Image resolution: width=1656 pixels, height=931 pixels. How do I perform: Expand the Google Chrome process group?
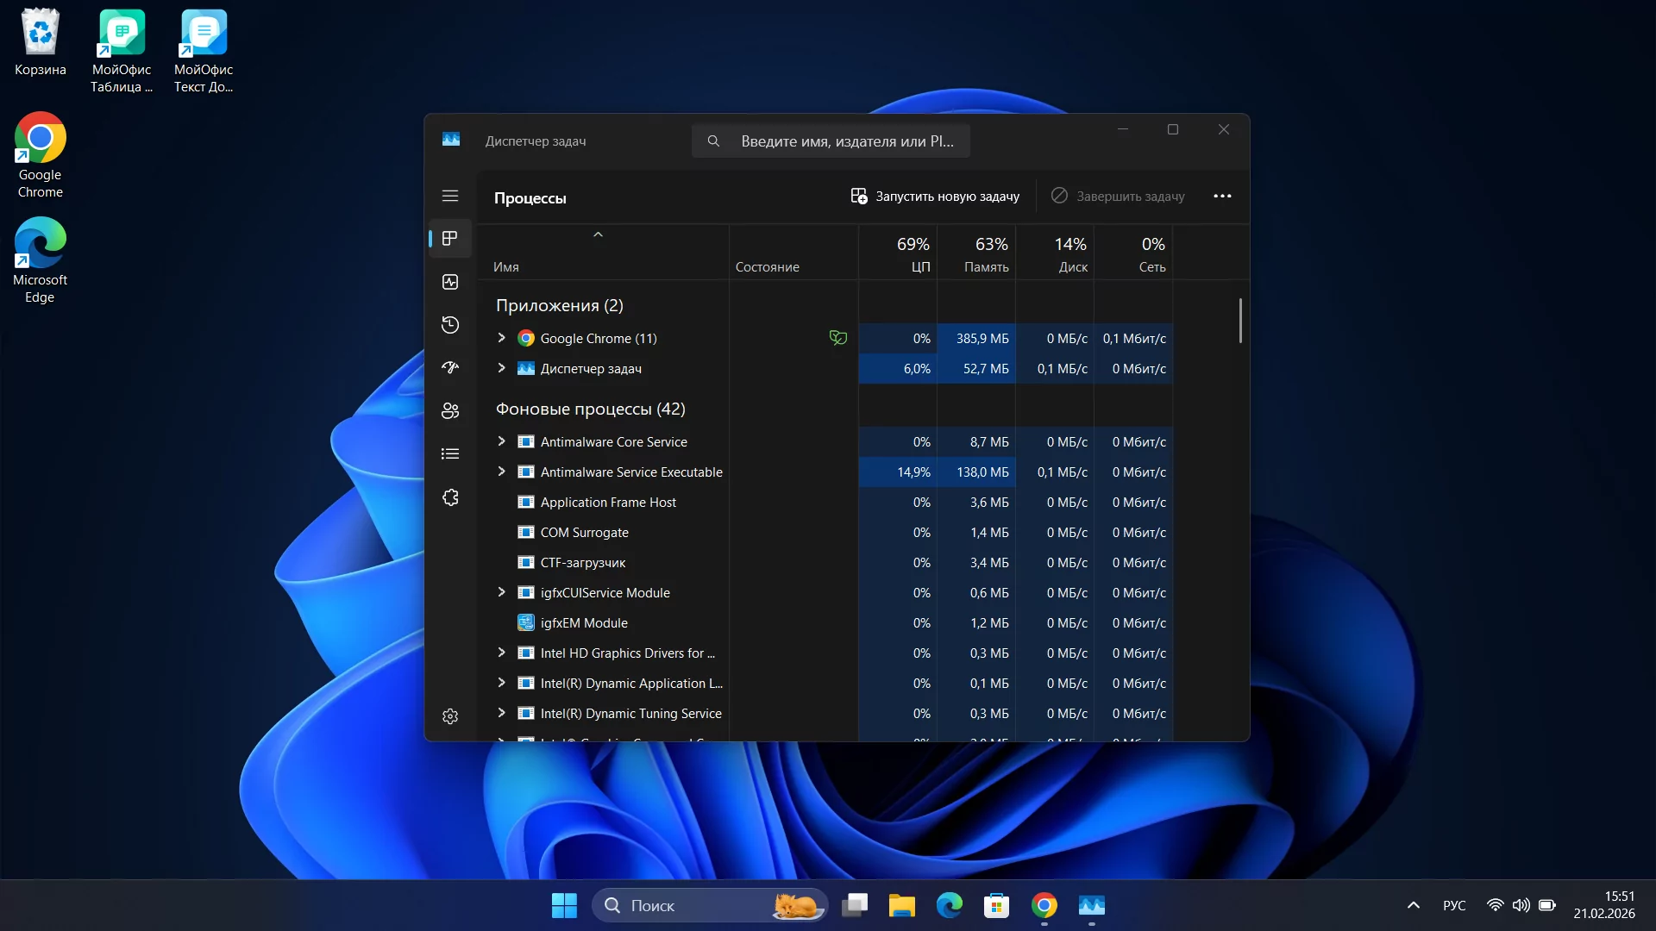pyautogui.click(x=501, y=338)
